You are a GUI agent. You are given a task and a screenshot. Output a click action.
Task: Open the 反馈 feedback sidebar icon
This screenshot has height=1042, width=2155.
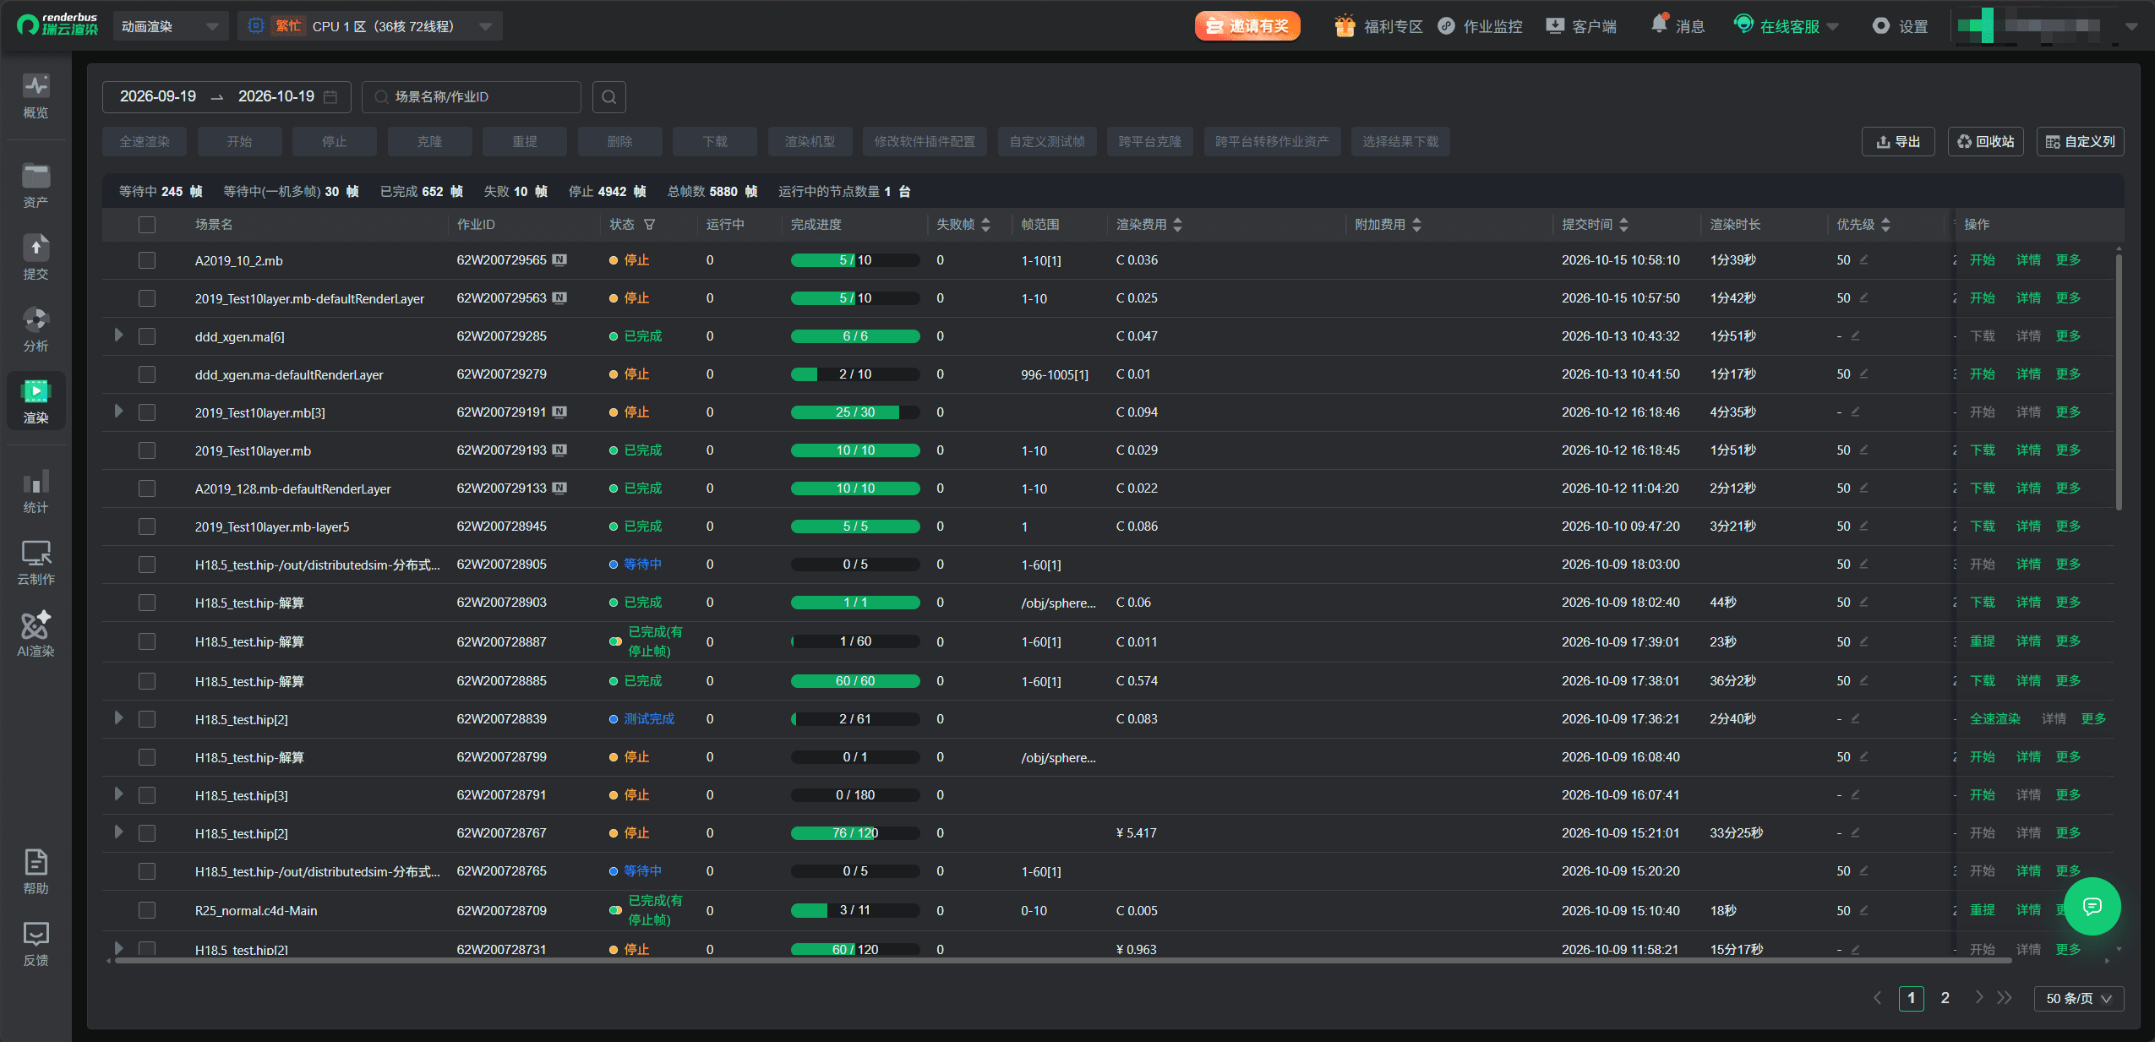click(x=35, y=943)
